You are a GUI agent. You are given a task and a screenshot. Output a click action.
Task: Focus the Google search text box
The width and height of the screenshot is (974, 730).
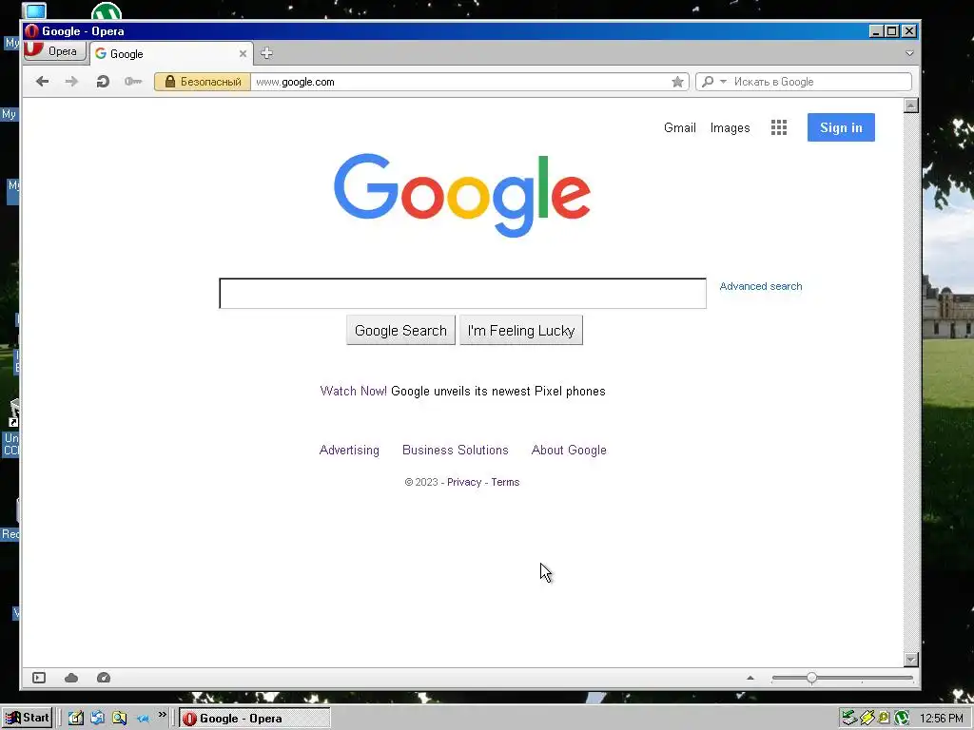[x=463, y=293]
